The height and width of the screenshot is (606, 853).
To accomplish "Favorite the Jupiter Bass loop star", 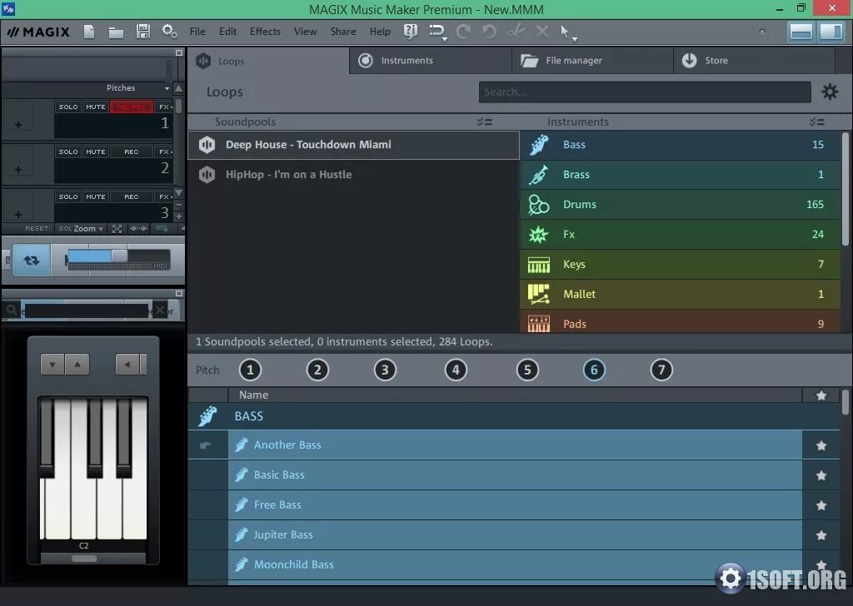I will [x=821, y=535].
